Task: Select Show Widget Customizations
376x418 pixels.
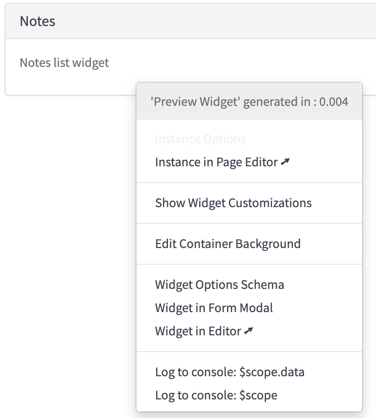Action: [233, 203]
